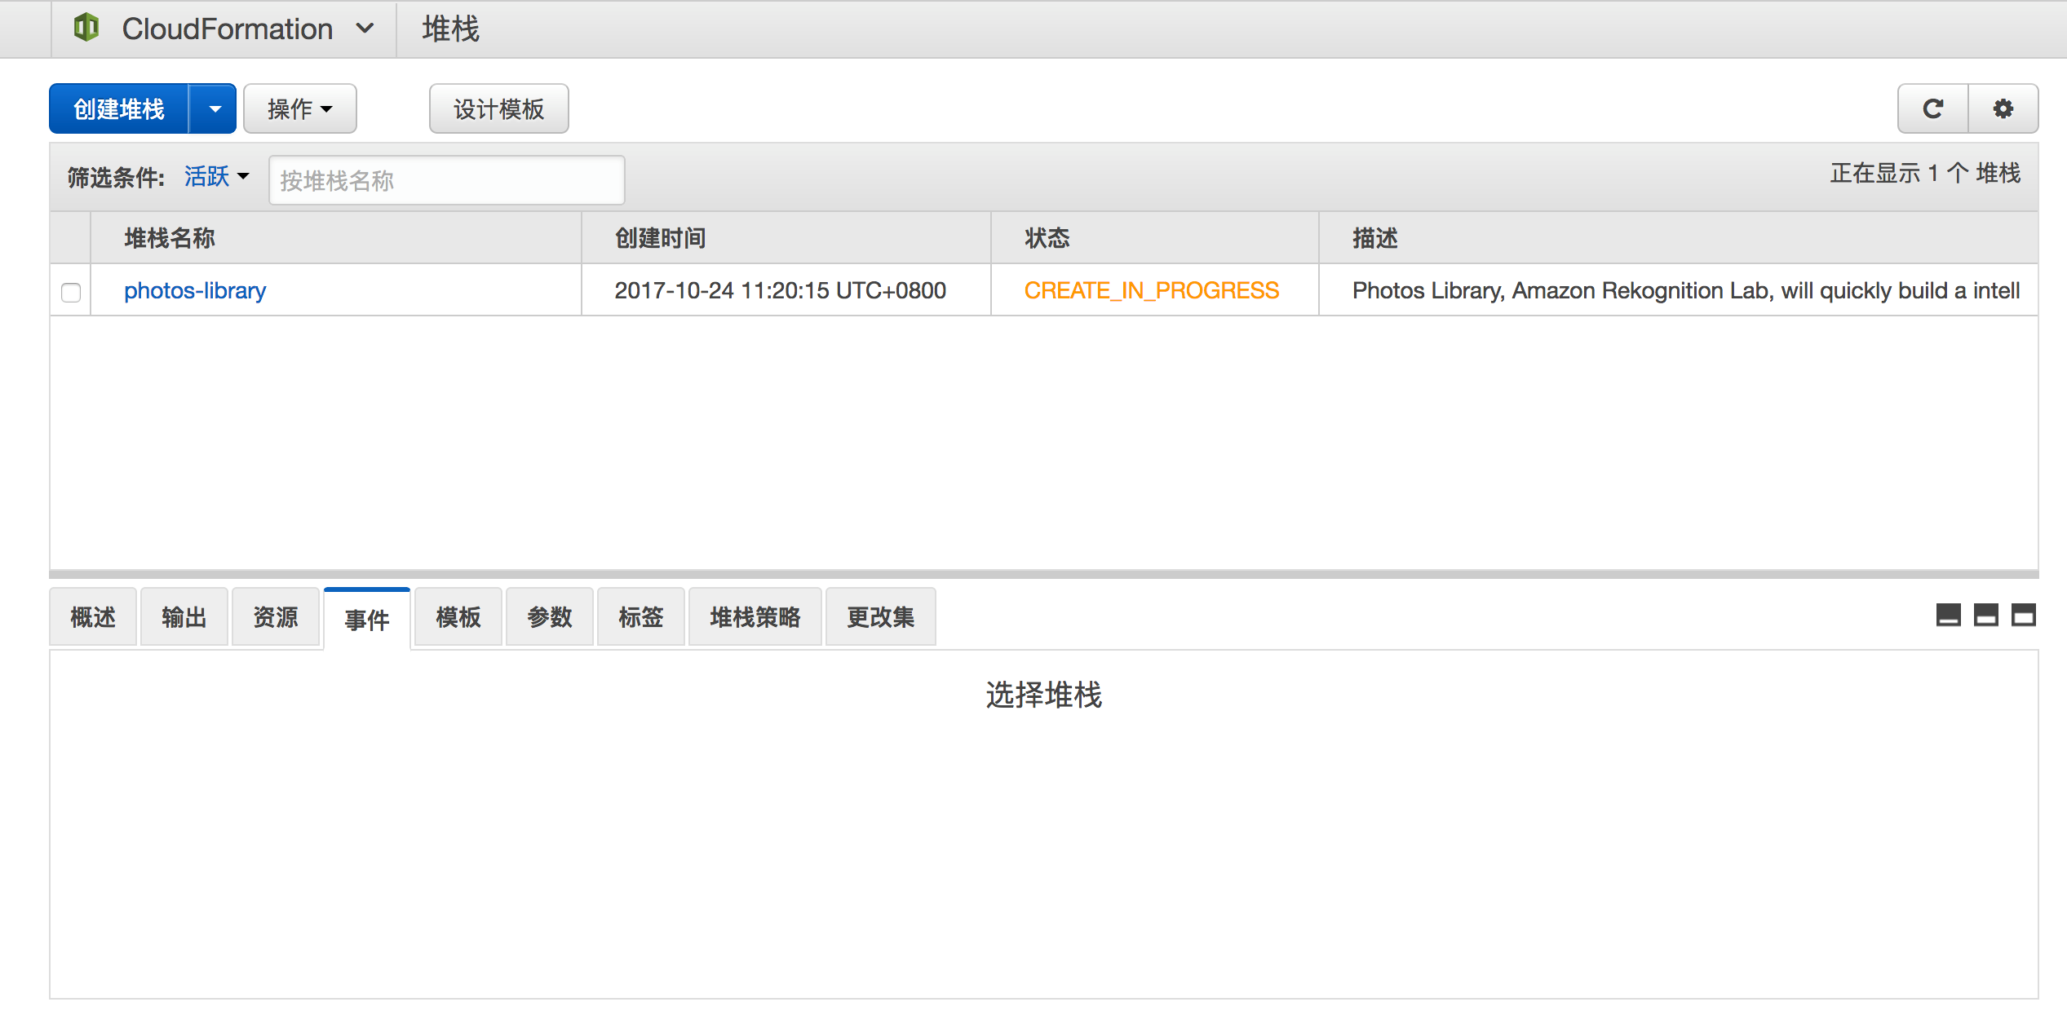2067x1011 pixels.
Task: Open the photos-library stack link
Action: click(194, 290)
